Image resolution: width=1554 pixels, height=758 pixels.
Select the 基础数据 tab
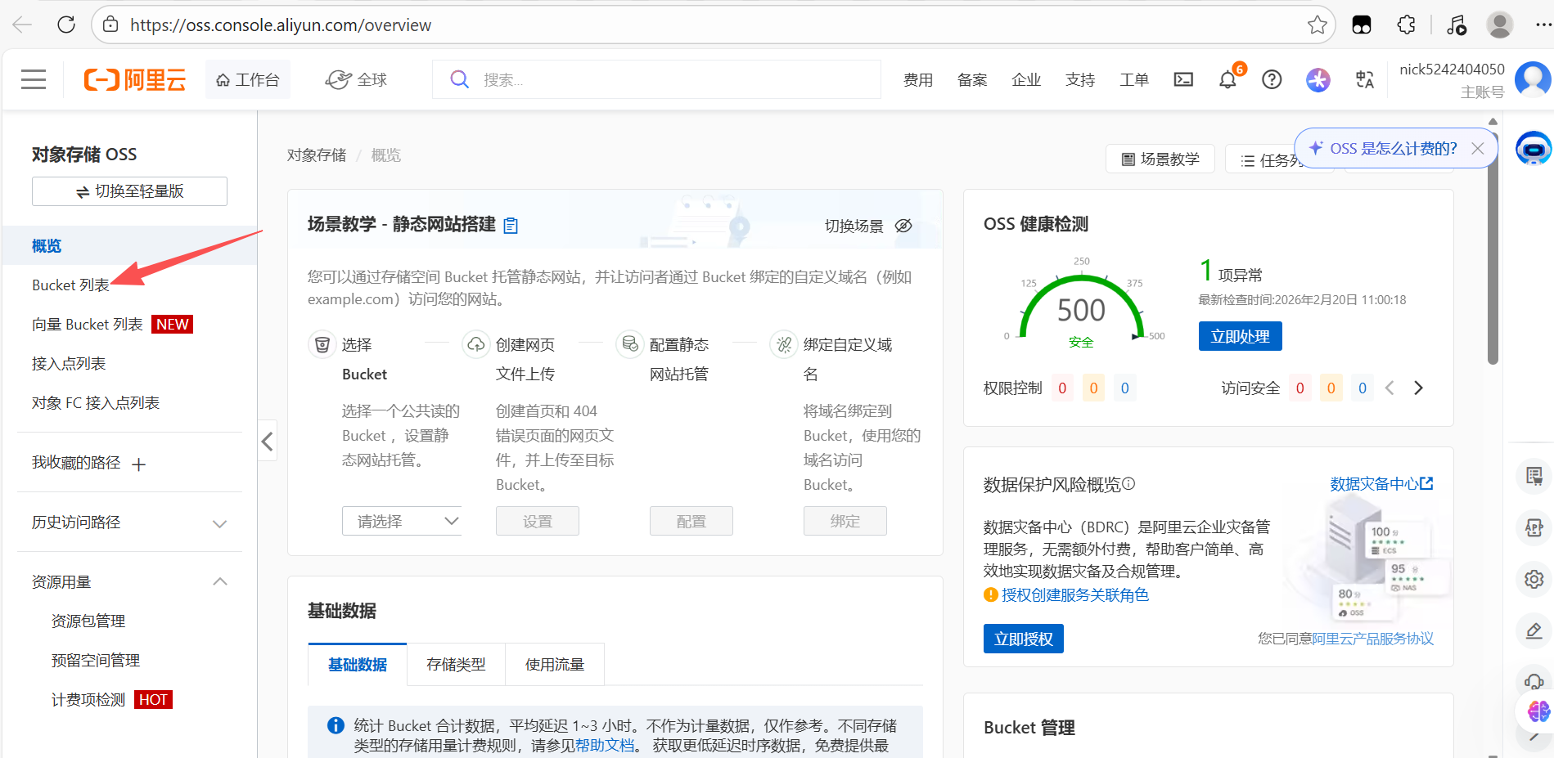coord(358,665)
